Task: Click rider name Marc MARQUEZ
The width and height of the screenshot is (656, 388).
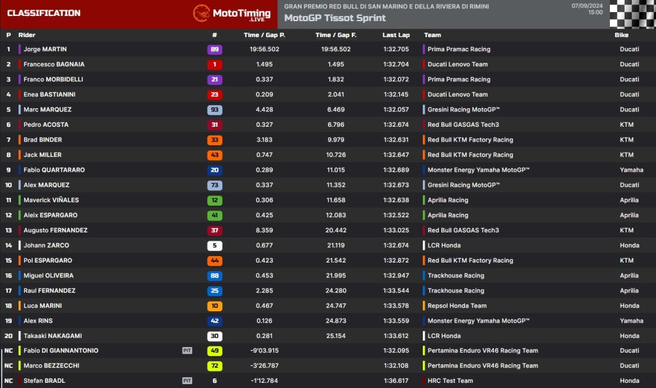Action: [47, 109]
